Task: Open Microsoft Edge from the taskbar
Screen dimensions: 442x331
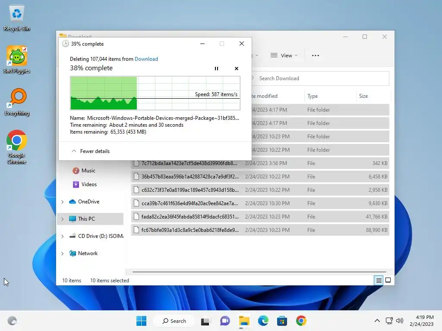Action: pyautogui.click(x=263, y=321)
